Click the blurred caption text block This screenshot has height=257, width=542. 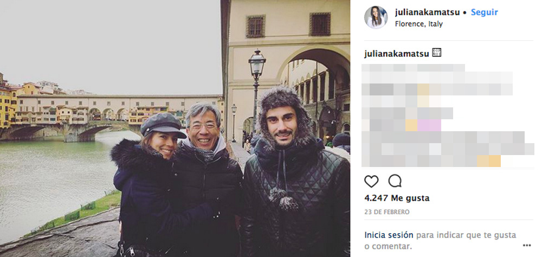click(448, 115)
